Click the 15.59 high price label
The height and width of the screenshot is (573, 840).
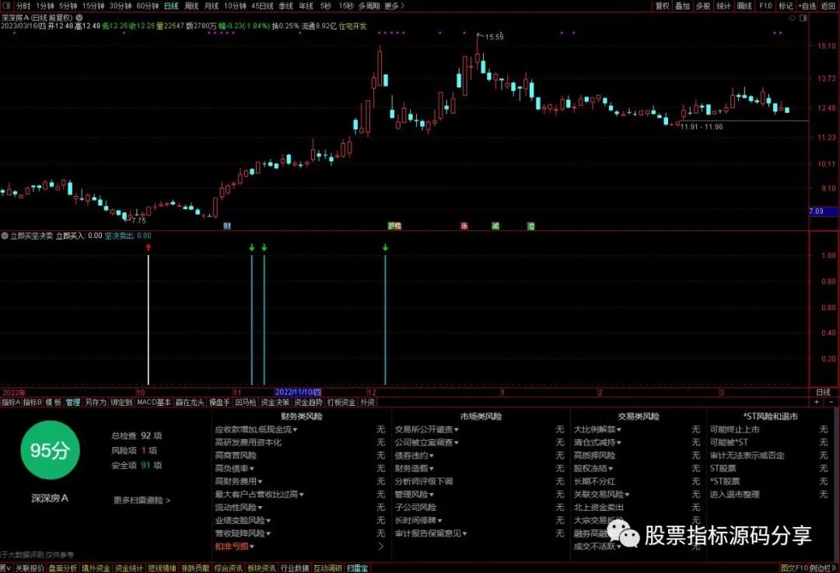(494, 37)
